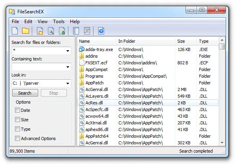This screenshot has height=164, width=235.
Task: Sort results by Type column header
Action: click(207, 41)
